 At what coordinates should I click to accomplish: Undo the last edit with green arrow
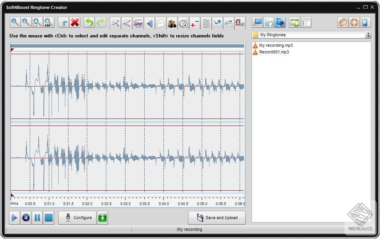pyautogui.click(x=89, y=23)
